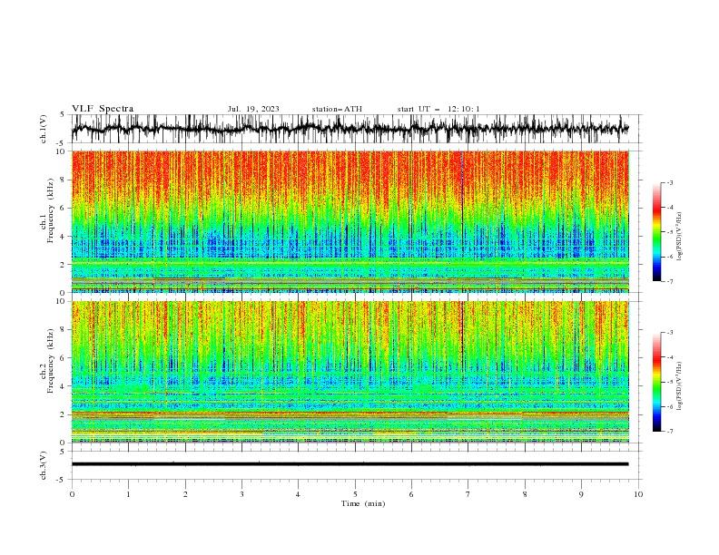This screenshot has height=555, width=719.
Task: Select the log(PSD) label beside ch.1 colorbar
Action: 680,237
